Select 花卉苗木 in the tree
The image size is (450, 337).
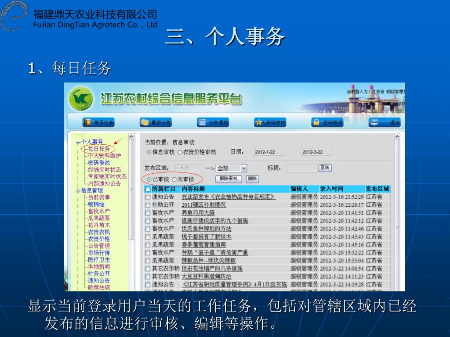(x=99, y=225)
